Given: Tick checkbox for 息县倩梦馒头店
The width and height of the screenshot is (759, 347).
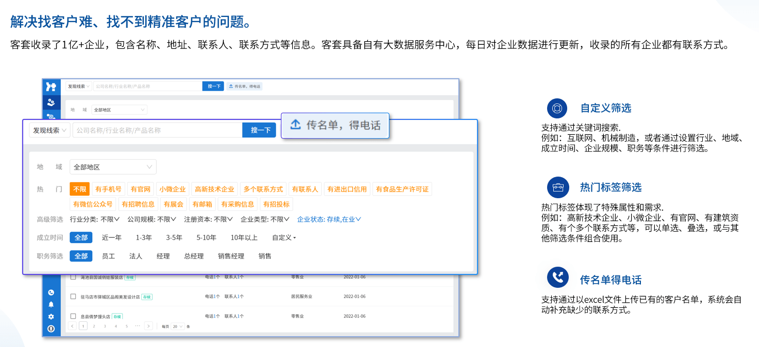Looking at the screenshot, I should 73,316.
